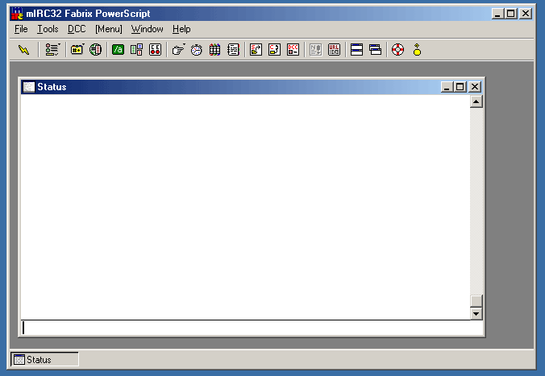Screen dimensions: 545x376
Task: Open the Options checklist toolbar icon
Action: tap(52, 50)
